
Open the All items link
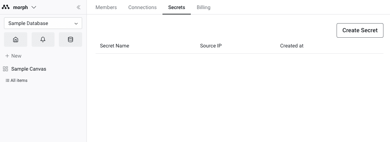[19, 80]
